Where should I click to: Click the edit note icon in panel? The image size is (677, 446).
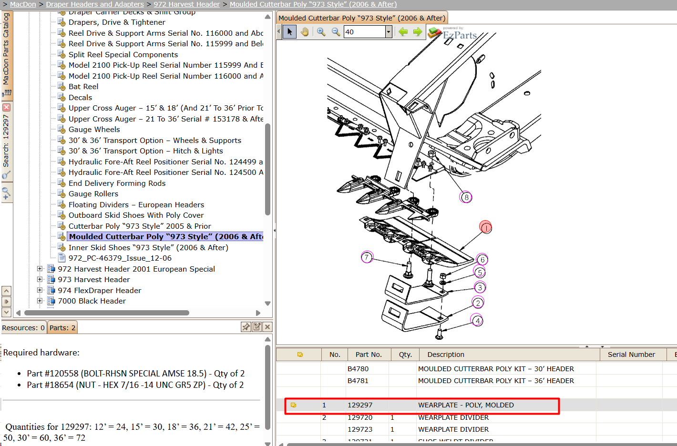257,327
